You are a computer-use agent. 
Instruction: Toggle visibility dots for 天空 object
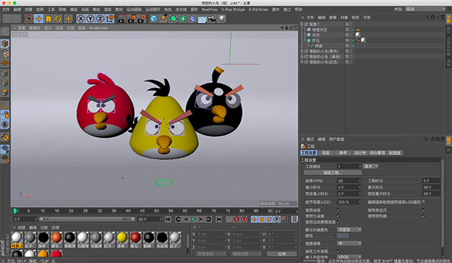tap(351, 34)
